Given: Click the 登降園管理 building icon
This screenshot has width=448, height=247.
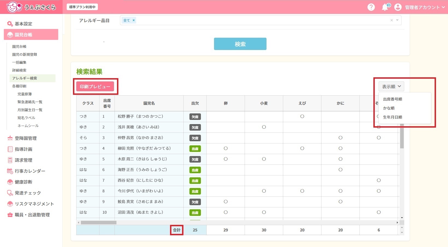Looking at the screenshot, I should click(x=10, y=138).
